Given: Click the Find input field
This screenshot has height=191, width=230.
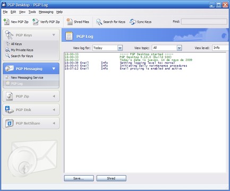Looking at the screenshot, I should (204, 22).
